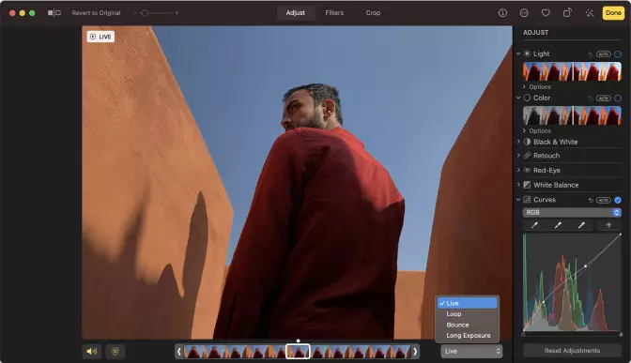
Task: Click the rotate image icon
Action: tap(567, 13)
